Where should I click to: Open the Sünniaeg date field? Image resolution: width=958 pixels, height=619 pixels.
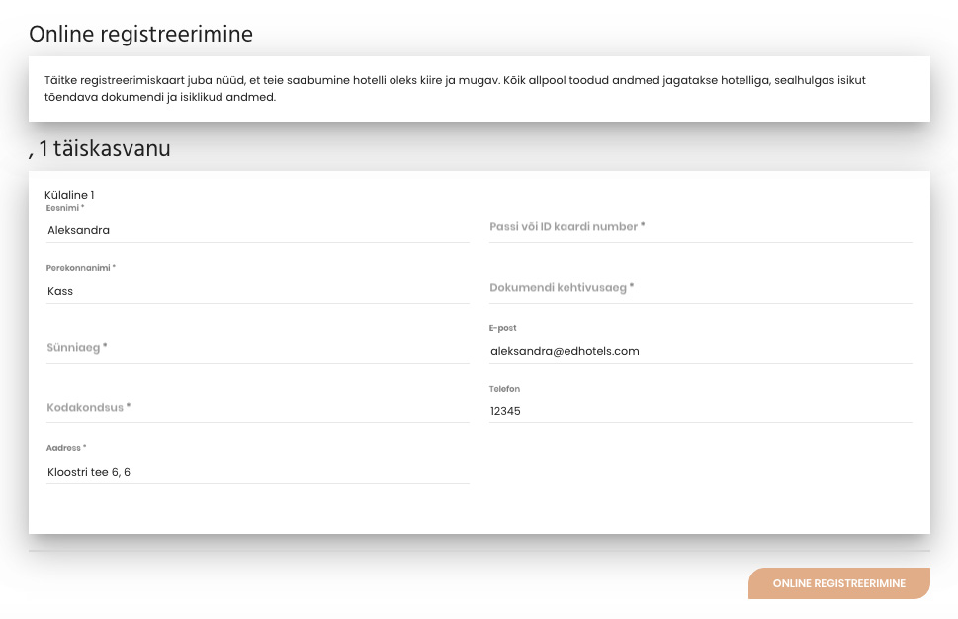tap(258, 348)
